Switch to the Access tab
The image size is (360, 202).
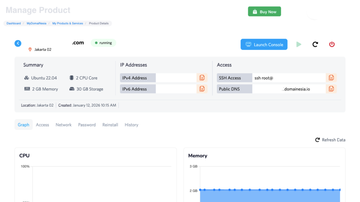point(42,124)
